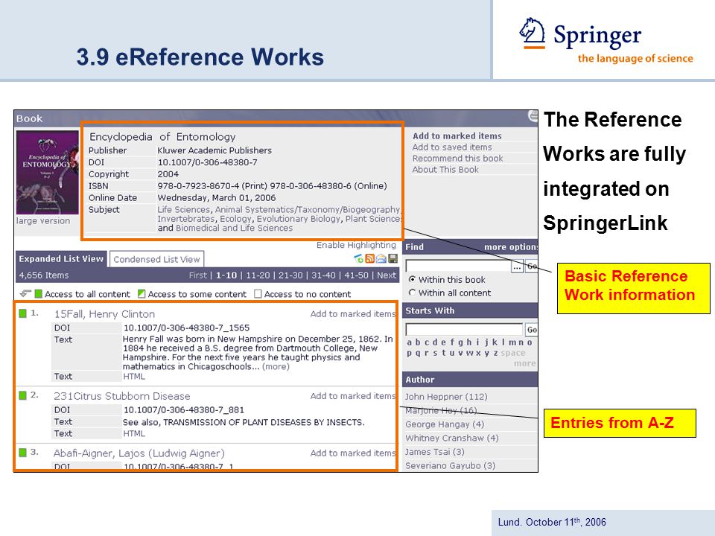Open large version of book cover
This screenshot has height=536, width=715.
click(43, 220)
